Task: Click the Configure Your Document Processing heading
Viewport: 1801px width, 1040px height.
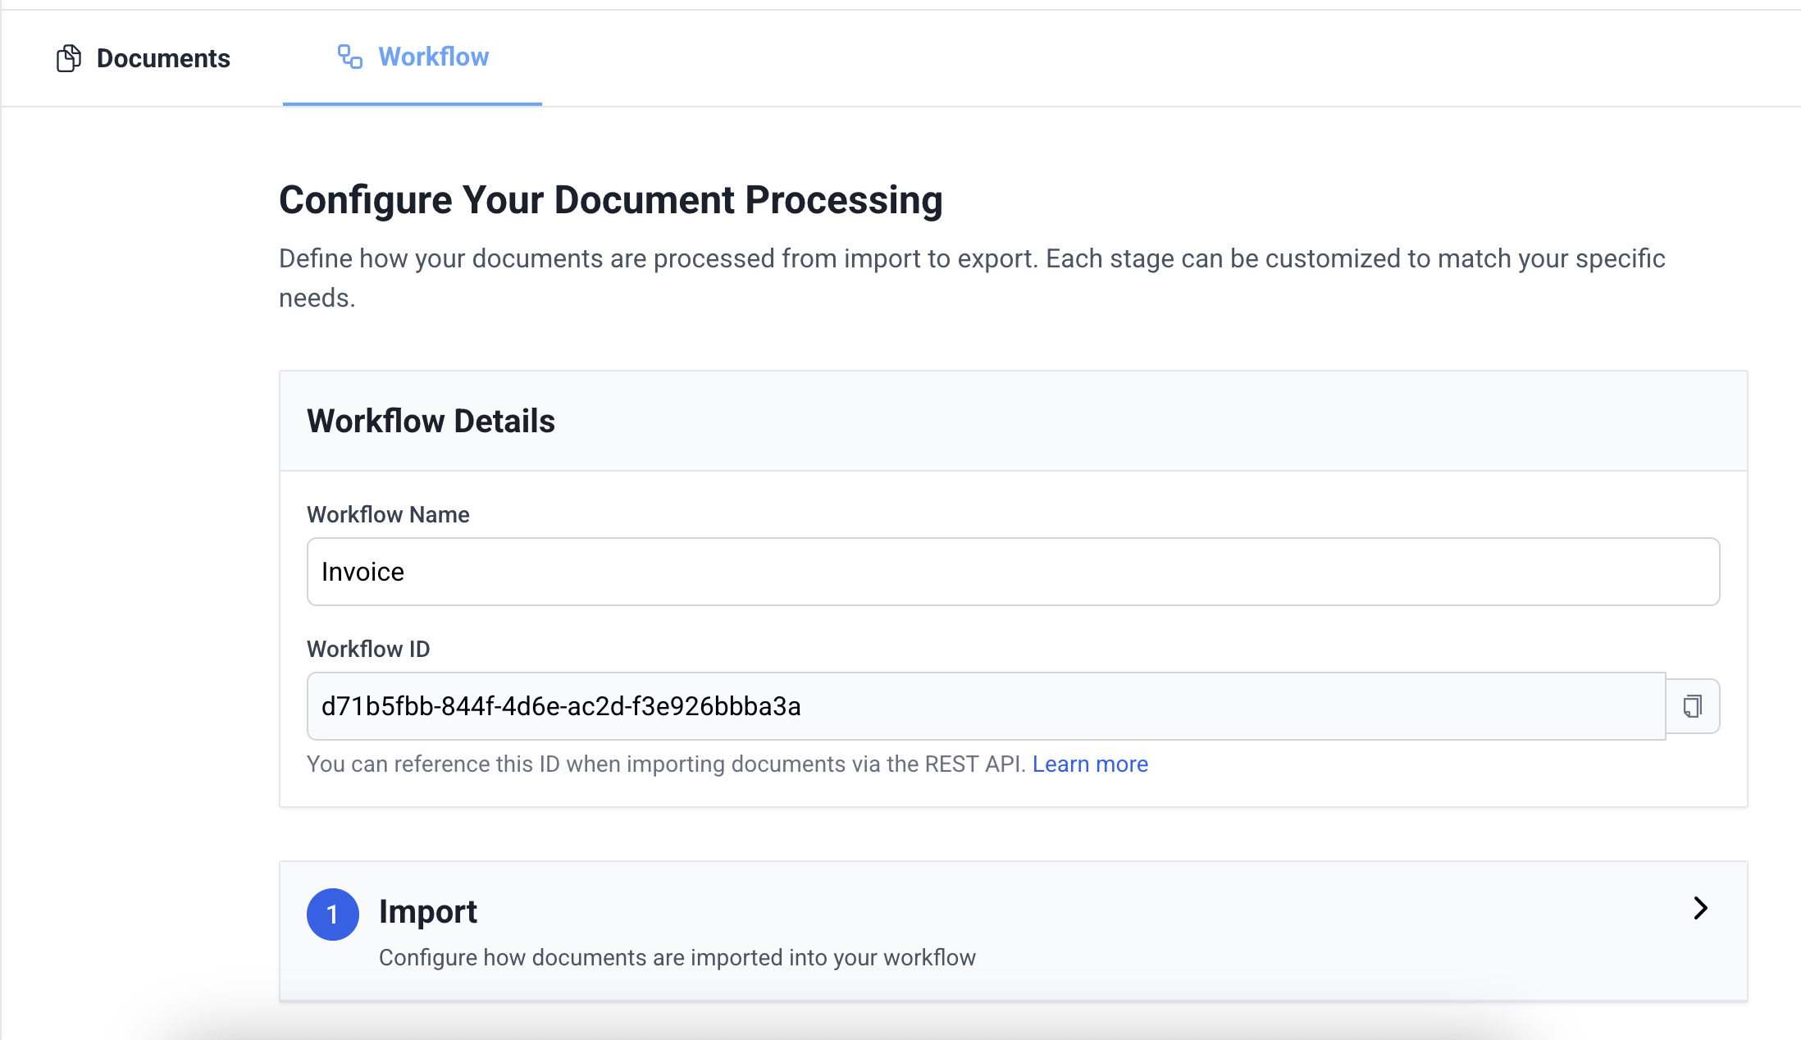Action: coord(611,200)
